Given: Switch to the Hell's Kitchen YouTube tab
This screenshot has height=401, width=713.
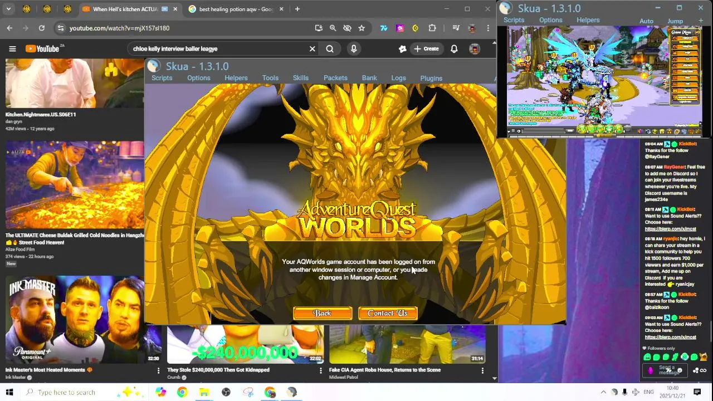Looking at the screenshot, I should [x=125, y=9].
